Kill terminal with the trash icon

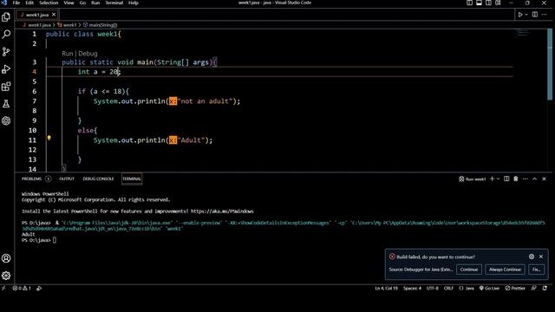pyautogui.click(x=516, y=179)
